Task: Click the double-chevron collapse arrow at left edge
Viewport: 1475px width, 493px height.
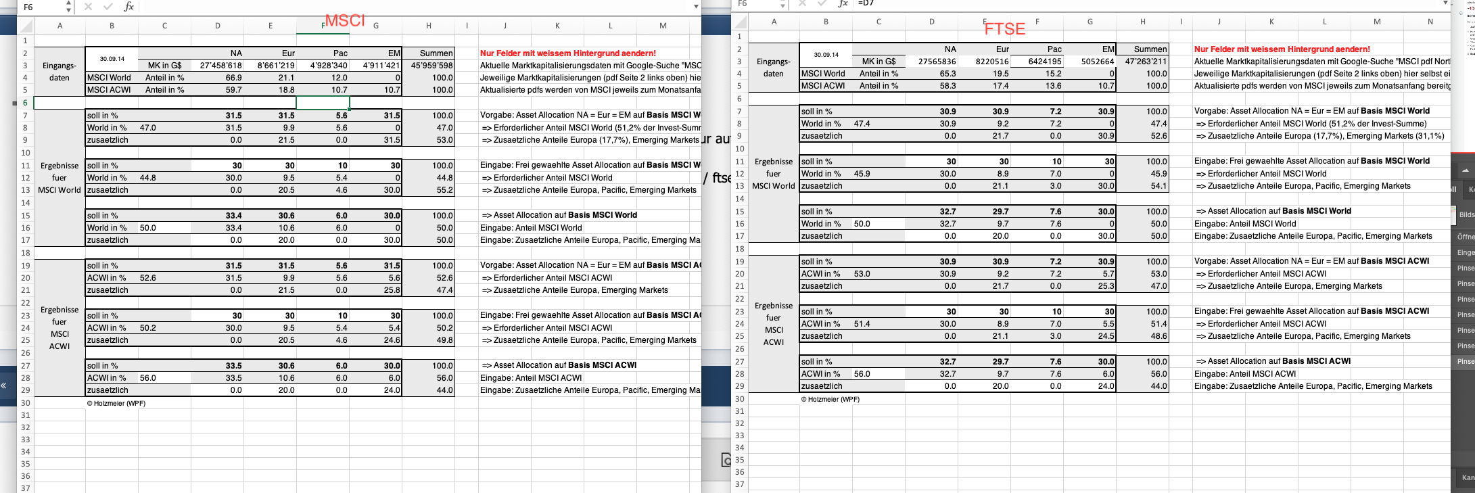Action: (4, 385)
